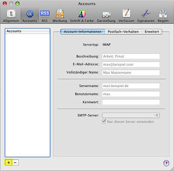Open the RSS preferences pane
This screenshot has width=174, height=171.
pyautogui.click(x=45, y=15)
